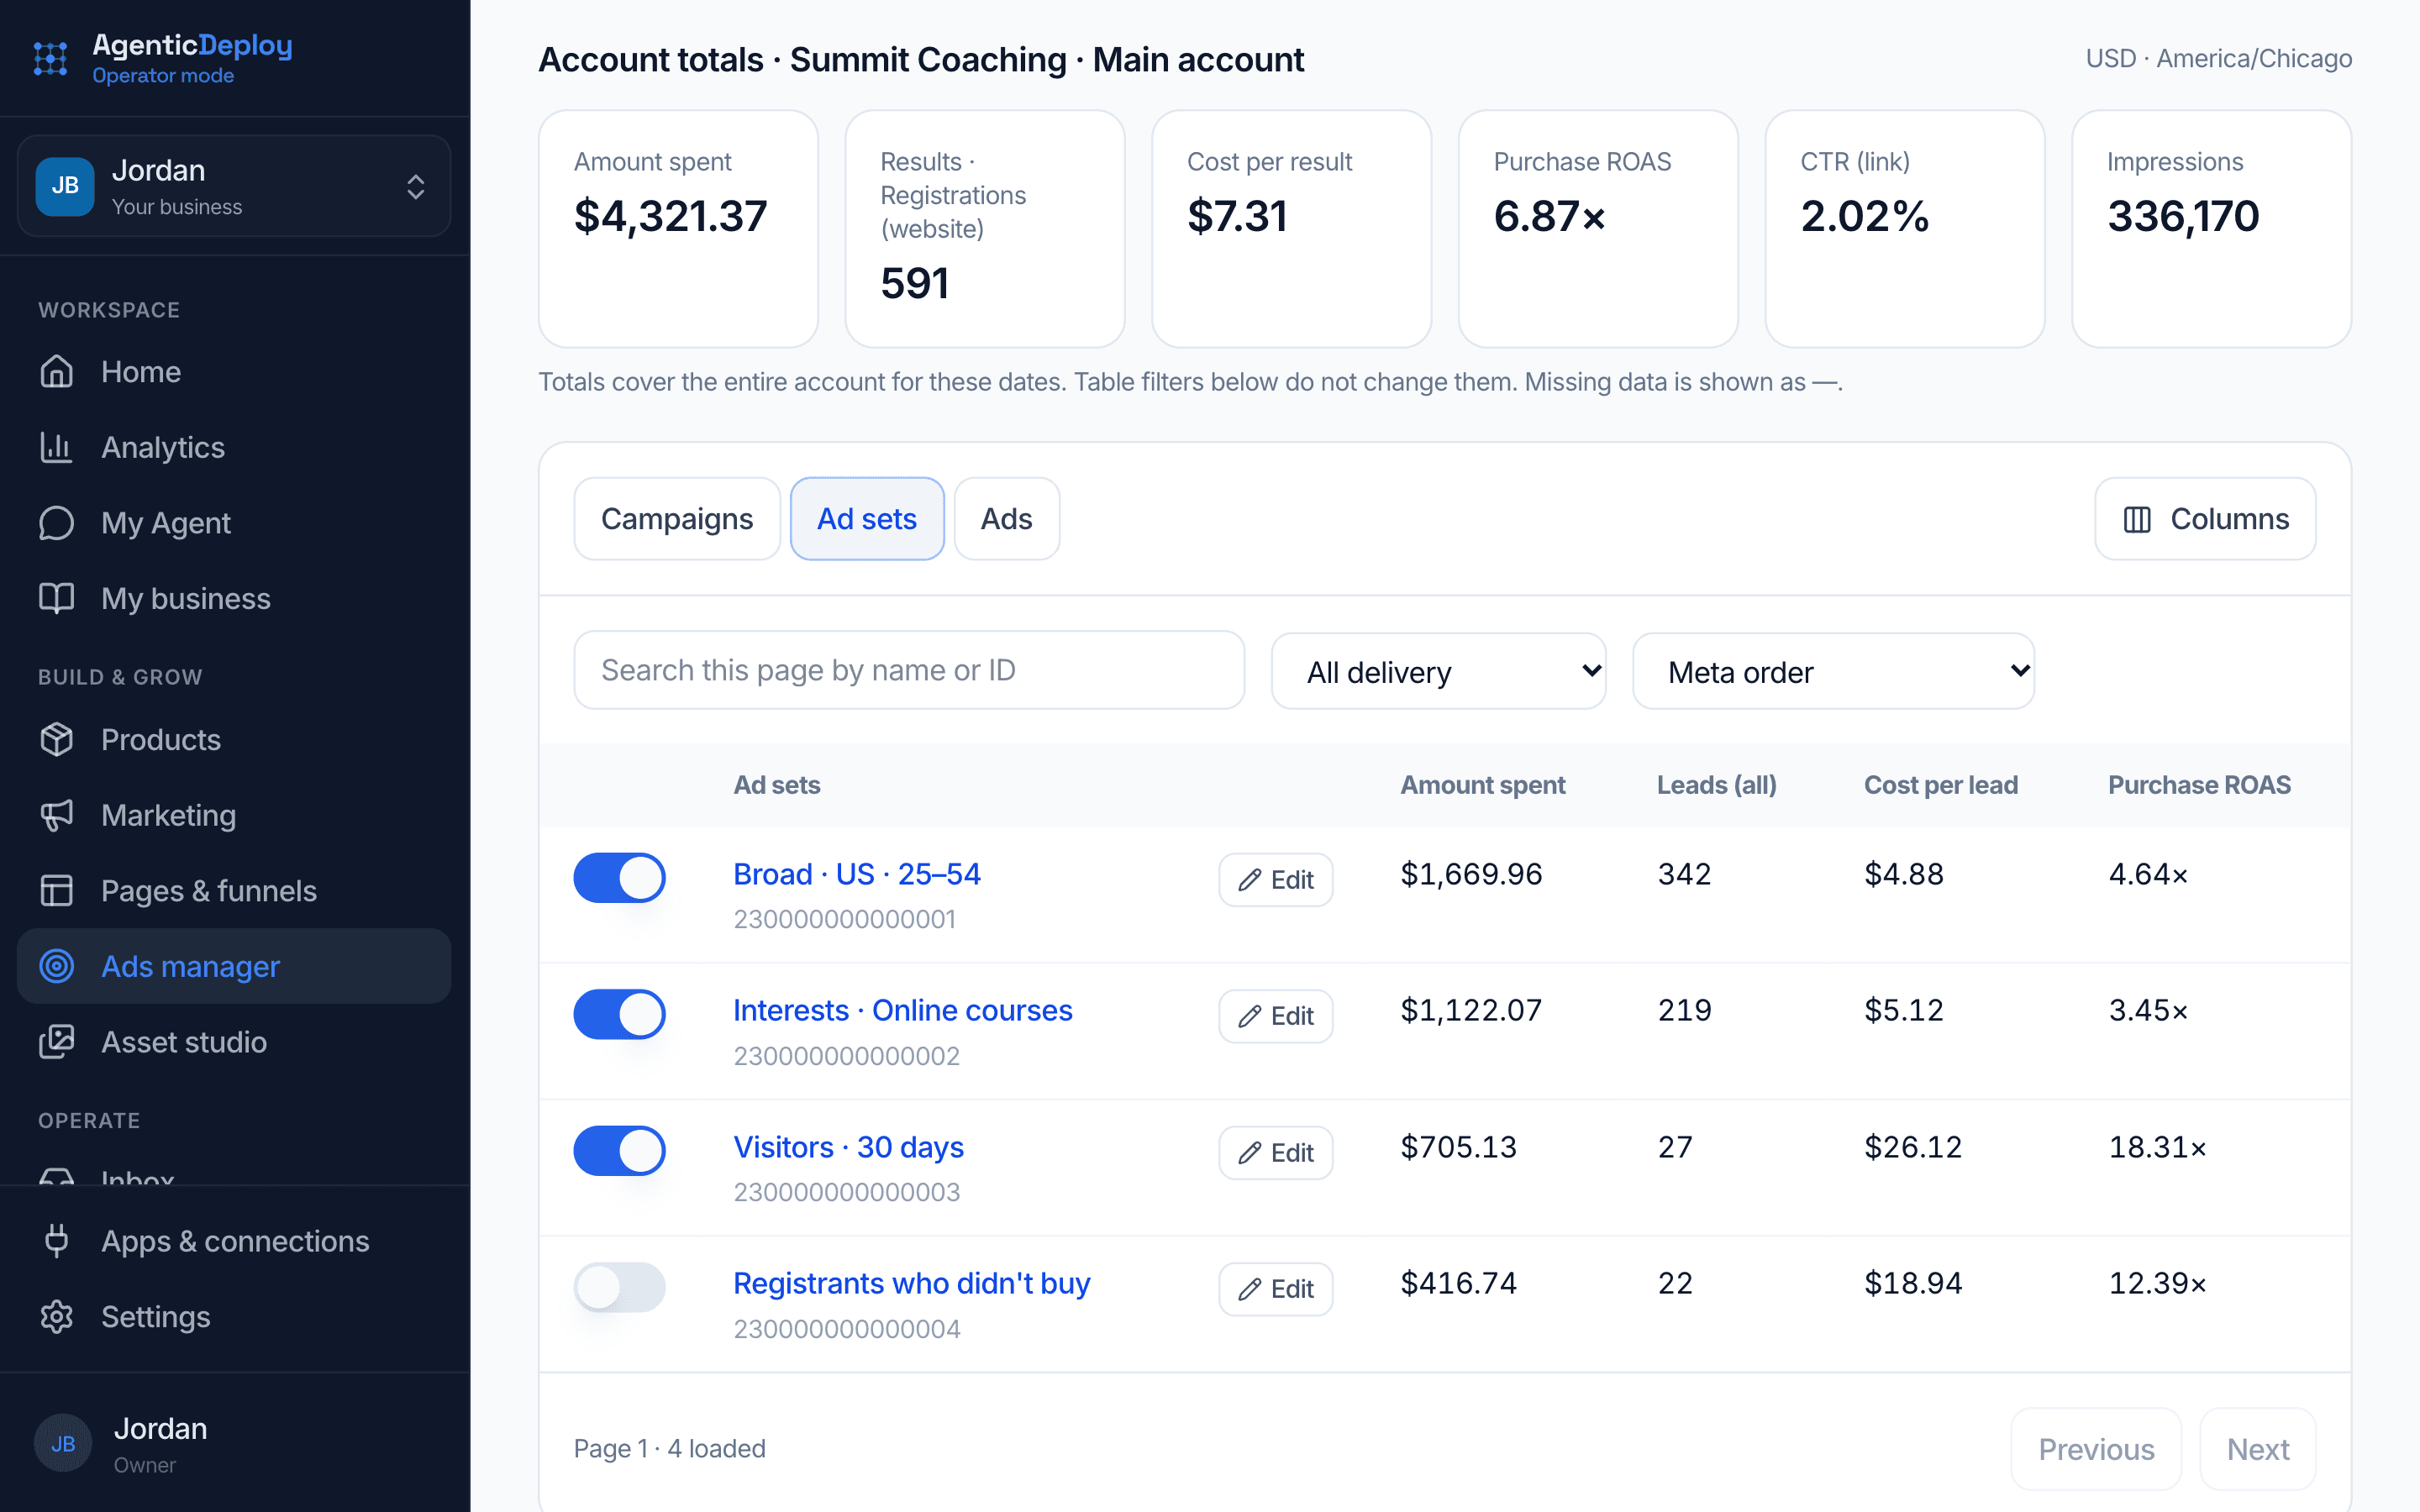
Task: Click the Page 1 · 4 loaded text
Action: pyautogui.click(x=670, y=1449)
